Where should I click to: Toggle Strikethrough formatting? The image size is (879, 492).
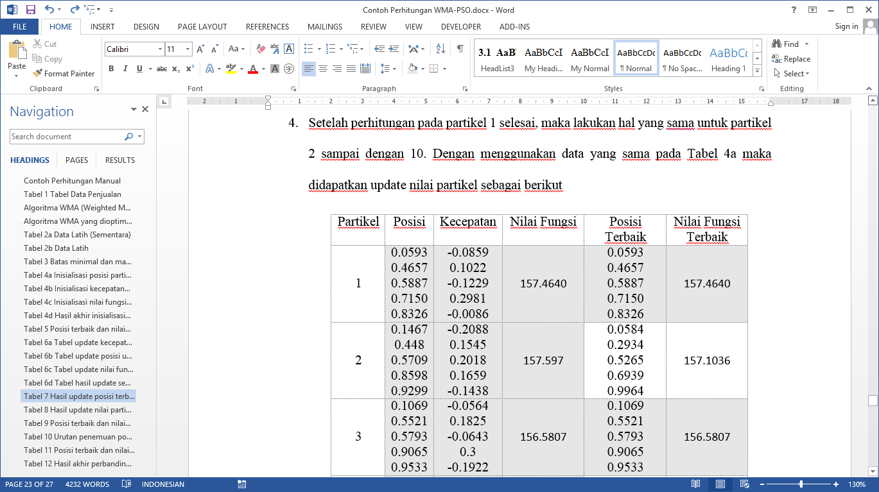click(162, 69)
